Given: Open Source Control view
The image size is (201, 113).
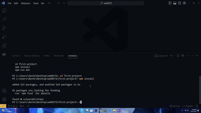Looking at the screenshot, I should [x=4, y=28].
